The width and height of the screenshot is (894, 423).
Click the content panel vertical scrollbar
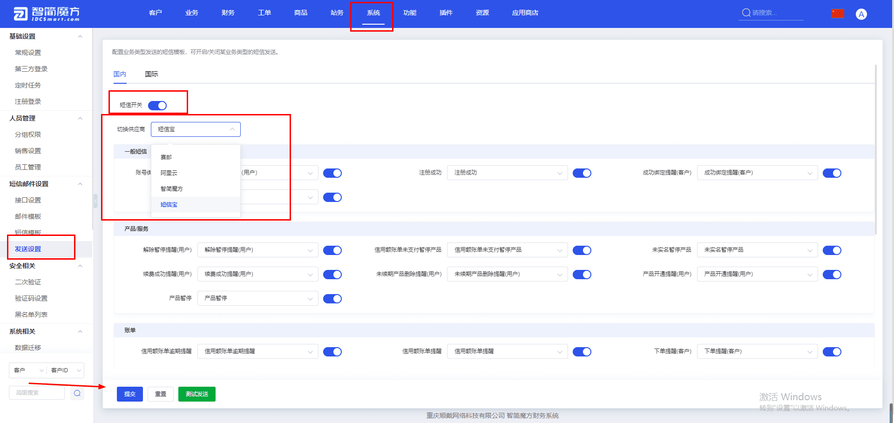(x=876, y=149)
